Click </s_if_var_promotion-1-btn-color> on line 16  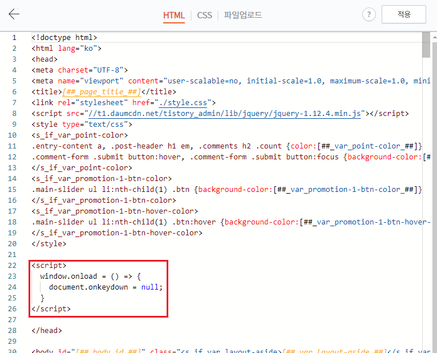(104, 200)
